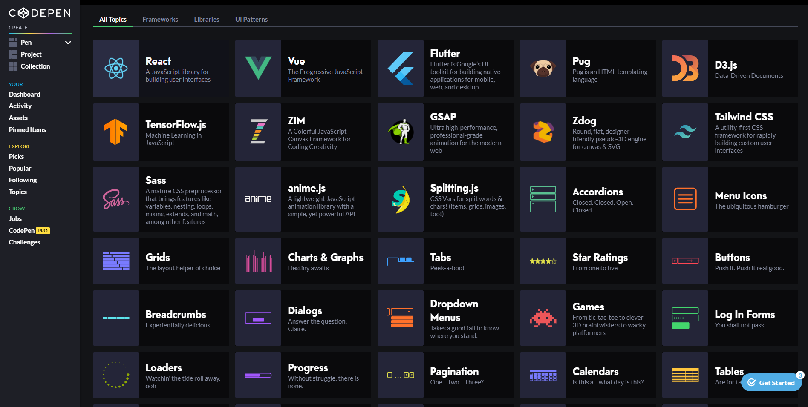Screen dimensions: 808x407
Task: Select the Star Ratings stars icon
Action: tap(543, 261)
